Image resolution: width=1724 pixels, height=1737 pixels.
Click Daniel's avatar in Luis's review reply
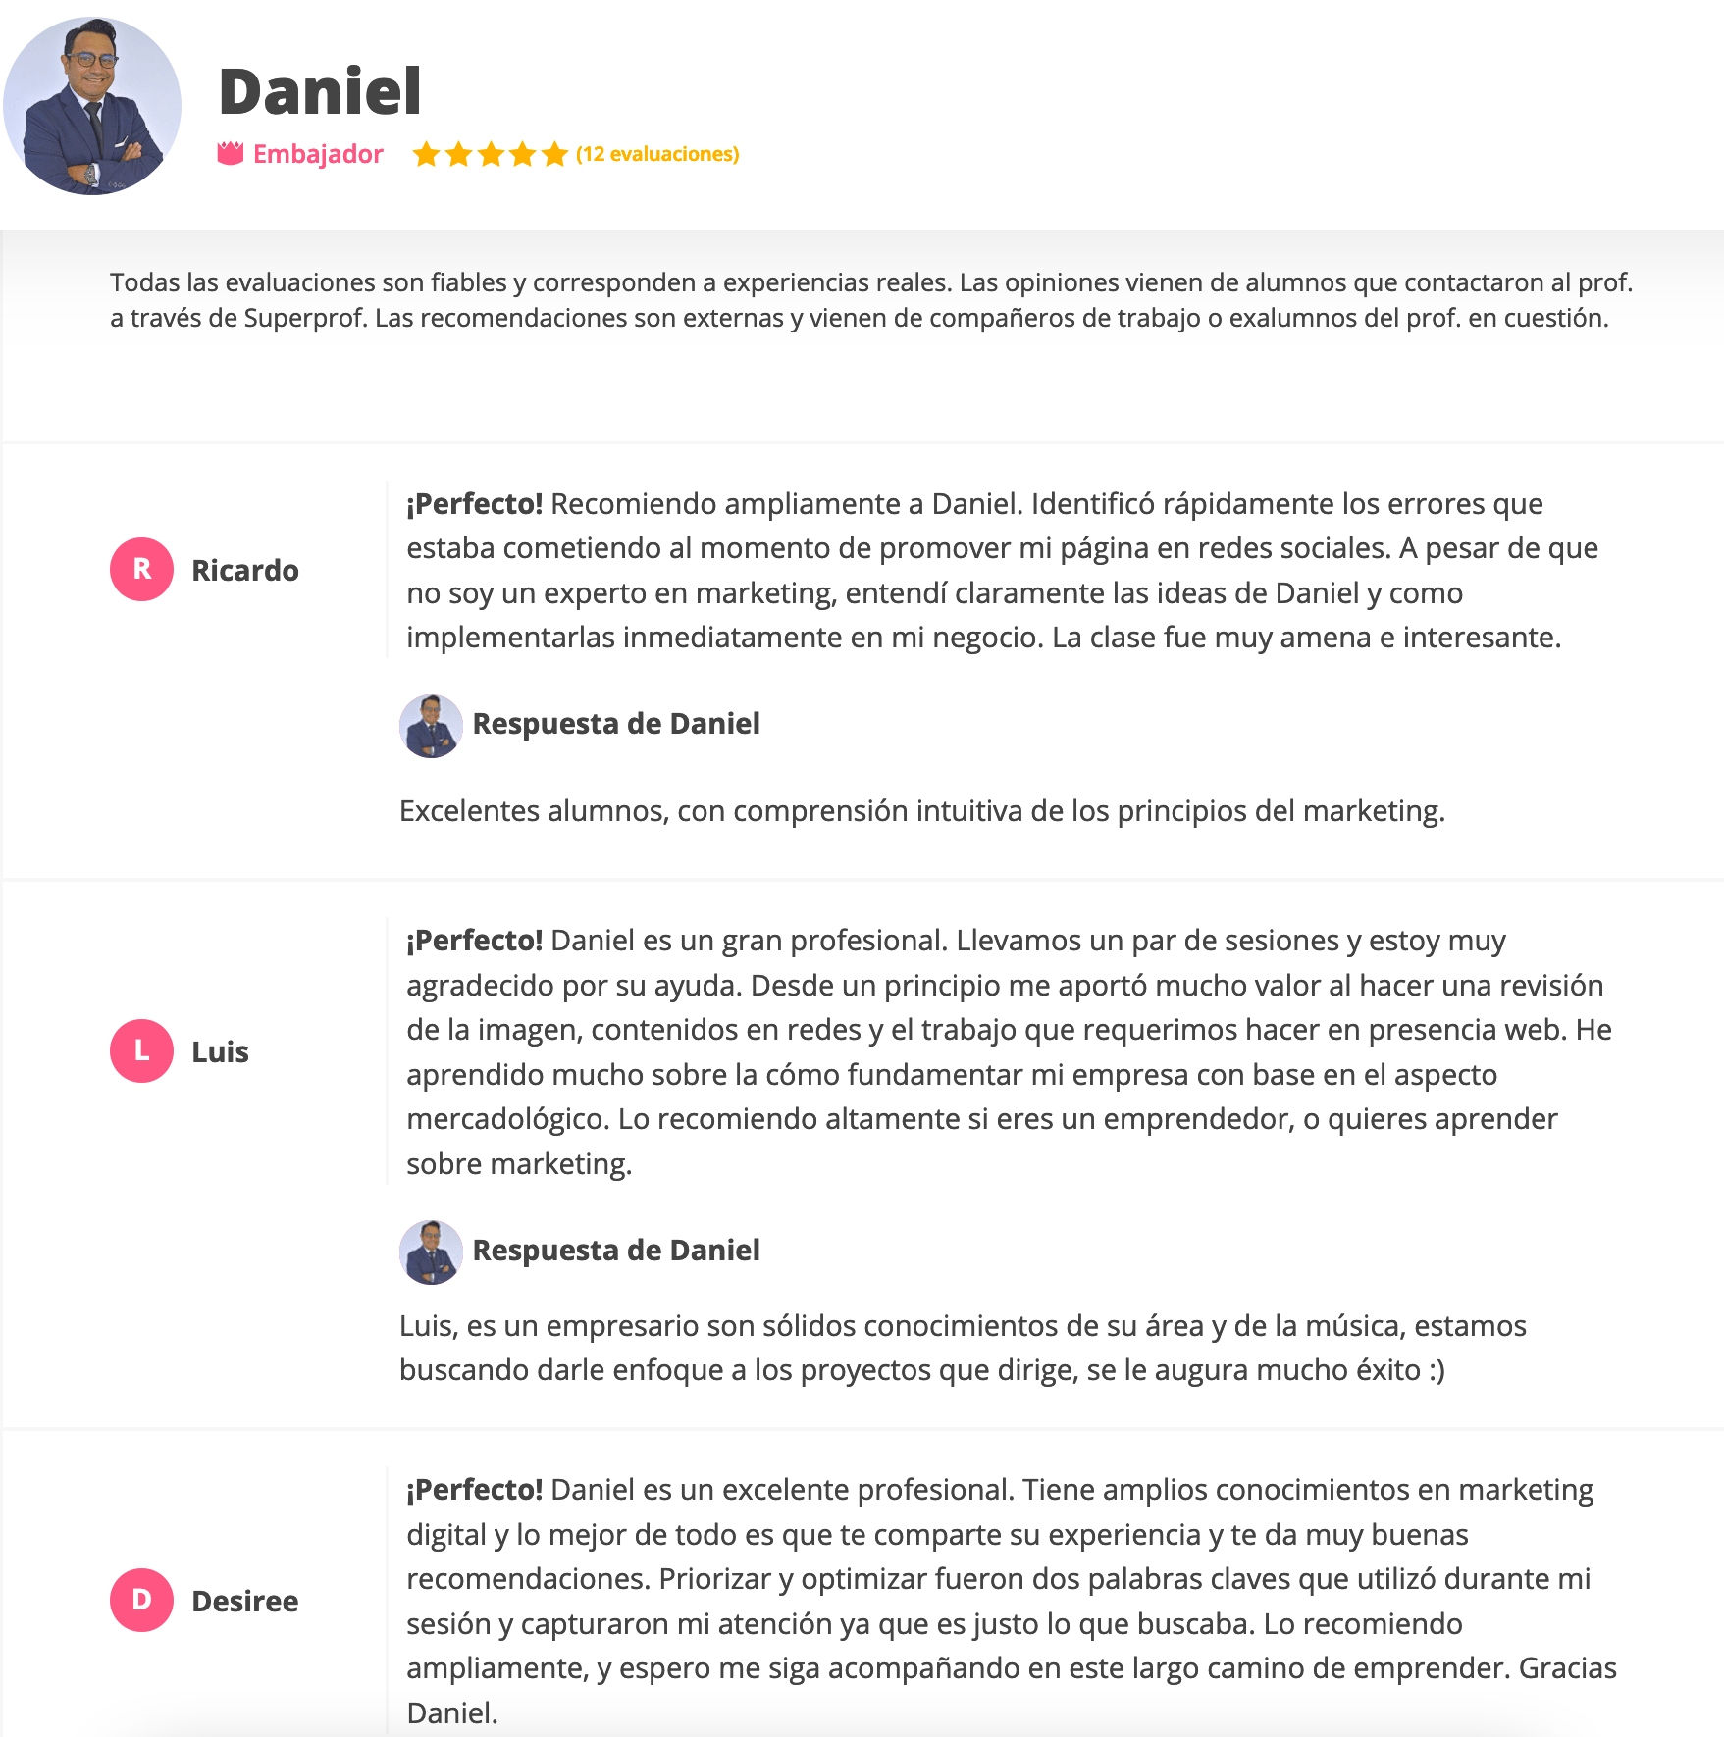[x=431, y=1252]
